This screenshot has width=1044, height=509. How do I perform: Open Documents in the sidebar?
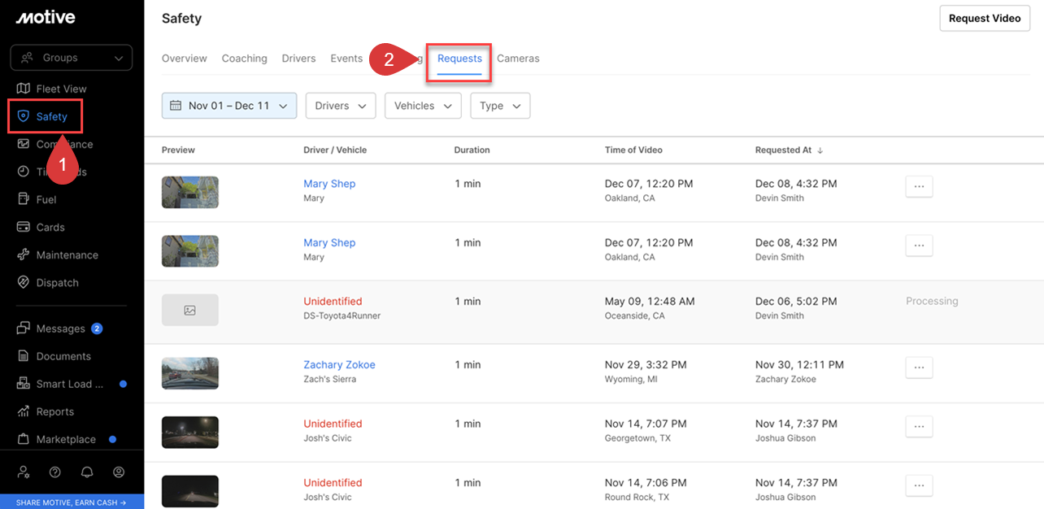click(54, 356)
